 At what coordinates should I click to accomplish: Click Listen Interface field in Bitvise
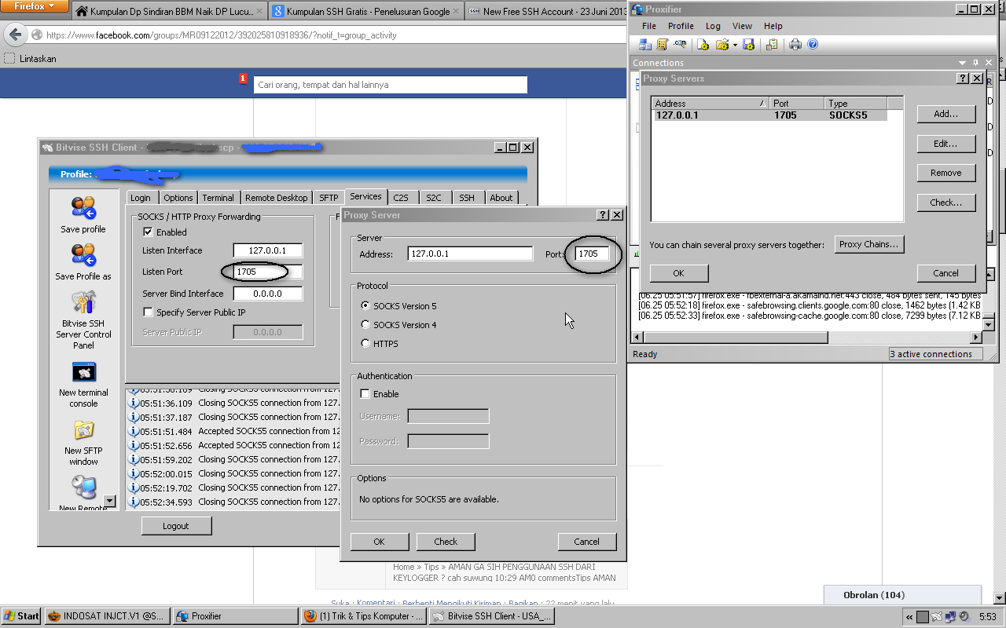(x=268, y=250)
